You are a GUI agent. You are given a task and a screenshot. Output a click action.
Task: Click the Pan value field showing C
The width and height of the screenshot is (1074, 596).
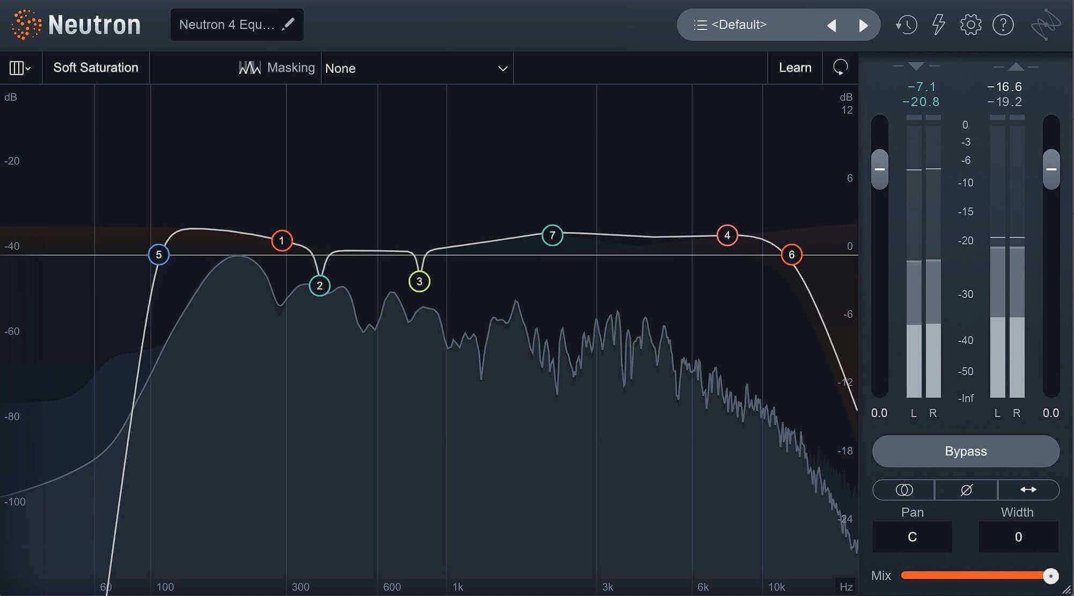913,537
